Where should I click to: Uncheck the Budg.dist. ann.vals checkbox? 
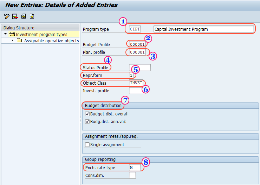click(x=87, y=122)
